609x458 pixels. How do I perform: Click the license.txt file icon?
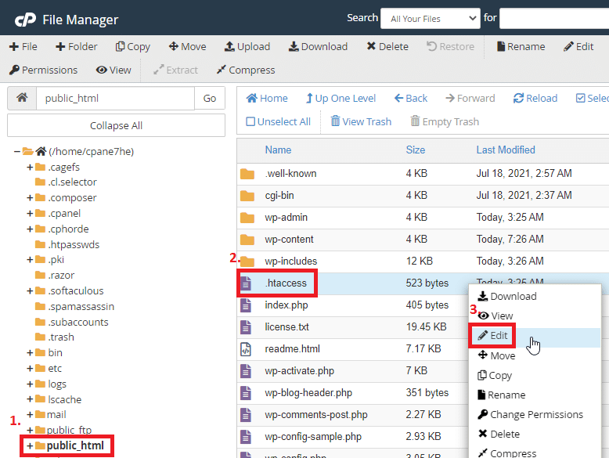click(246, 327)
